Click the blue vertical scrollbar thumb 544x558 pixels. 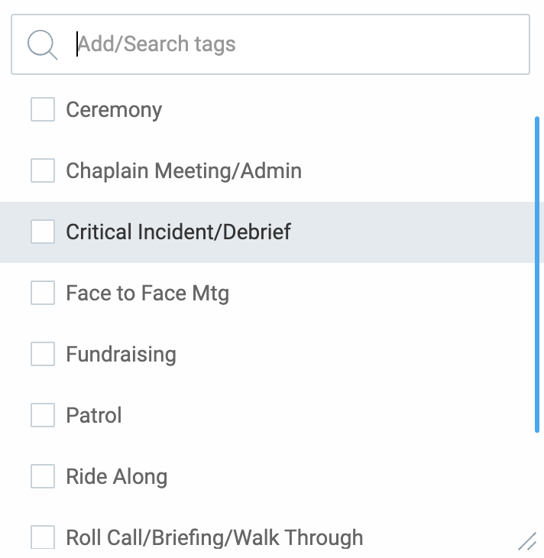click(x=538, y=275)
